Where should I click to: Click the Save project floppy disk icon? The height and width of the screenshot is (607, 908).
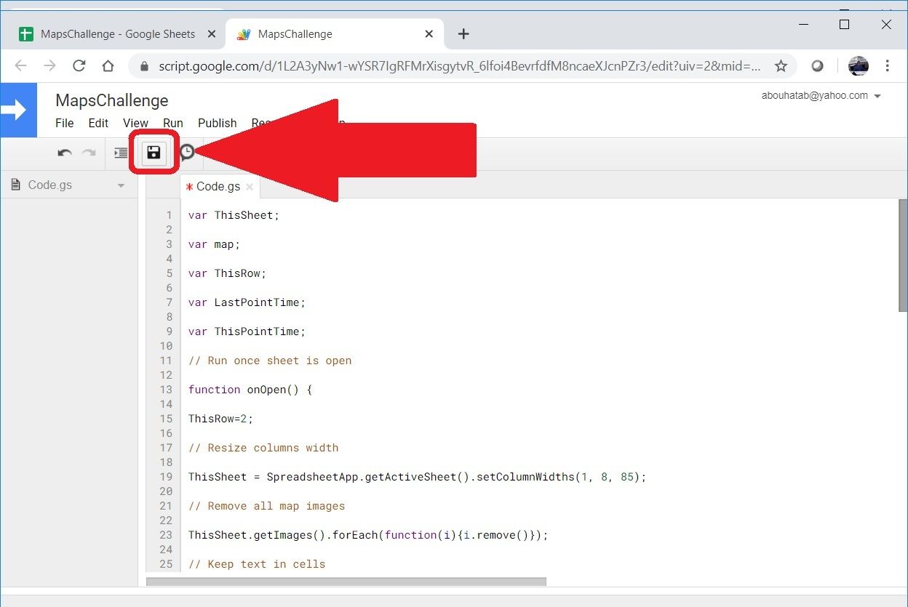click(x=154, y=152)
